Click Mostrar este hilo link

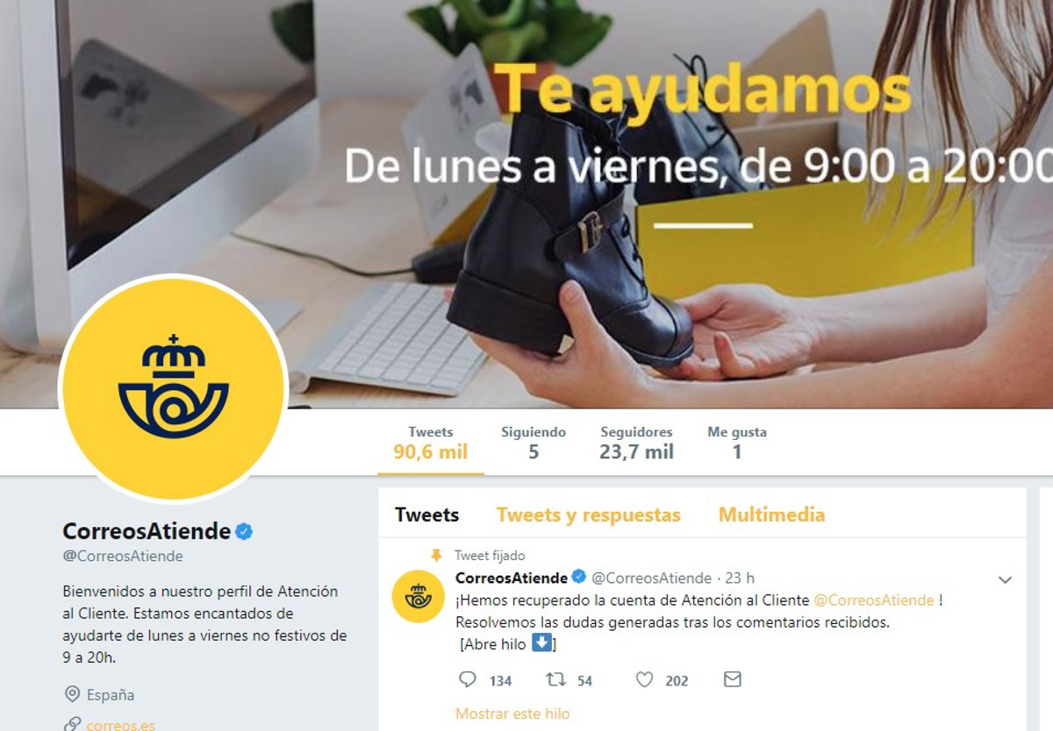(x=512, y=713)
